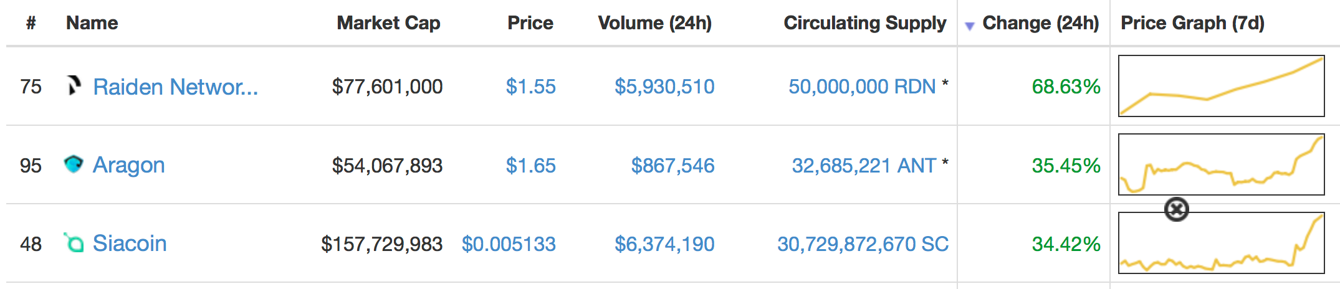This screenshot has width=1340, height=289.
Task: View the Aragon 7d price graph
Action: pyautogui.click(x=1222, y=164)
